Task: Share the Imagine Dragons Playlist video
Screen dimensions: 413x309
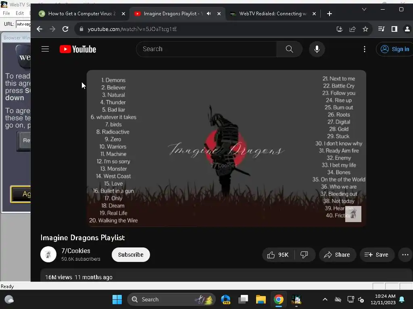Action: [338, 255]
